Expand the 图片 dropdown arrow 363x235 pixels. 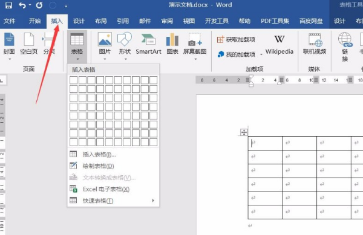[x=105, y=59]
